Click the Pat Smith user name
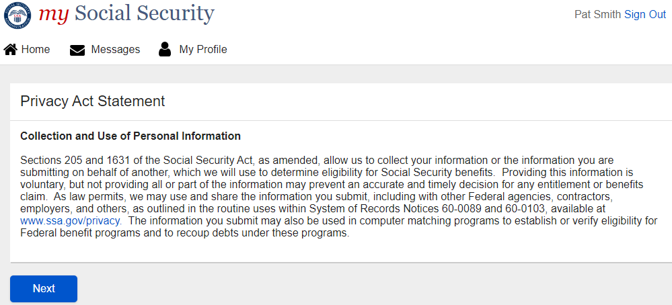Screen dimensions: 672x305 point(597,14)
